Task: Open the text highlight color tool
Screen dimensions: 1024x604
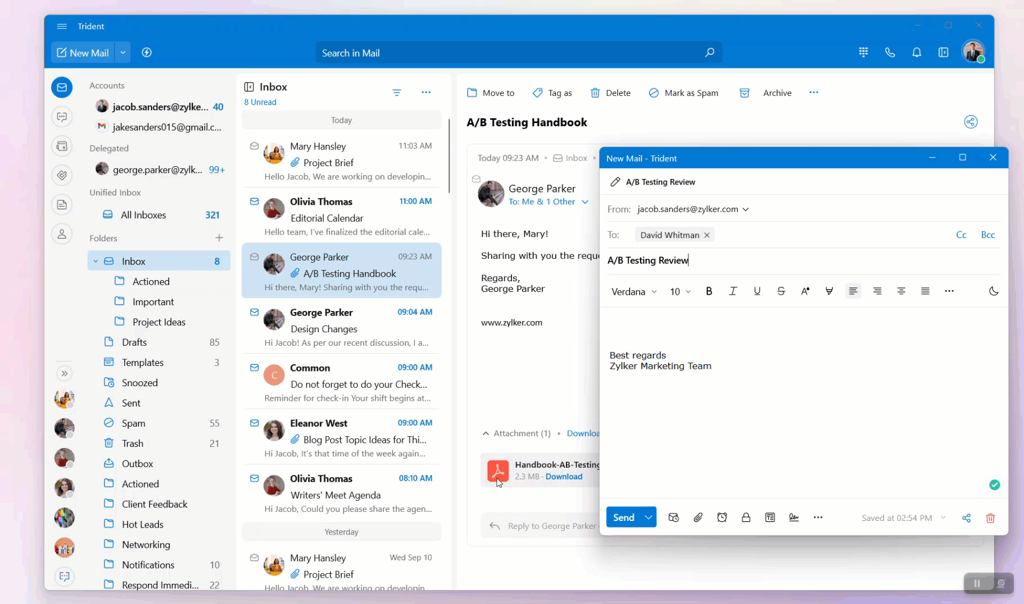Action: tap(829, 291)
